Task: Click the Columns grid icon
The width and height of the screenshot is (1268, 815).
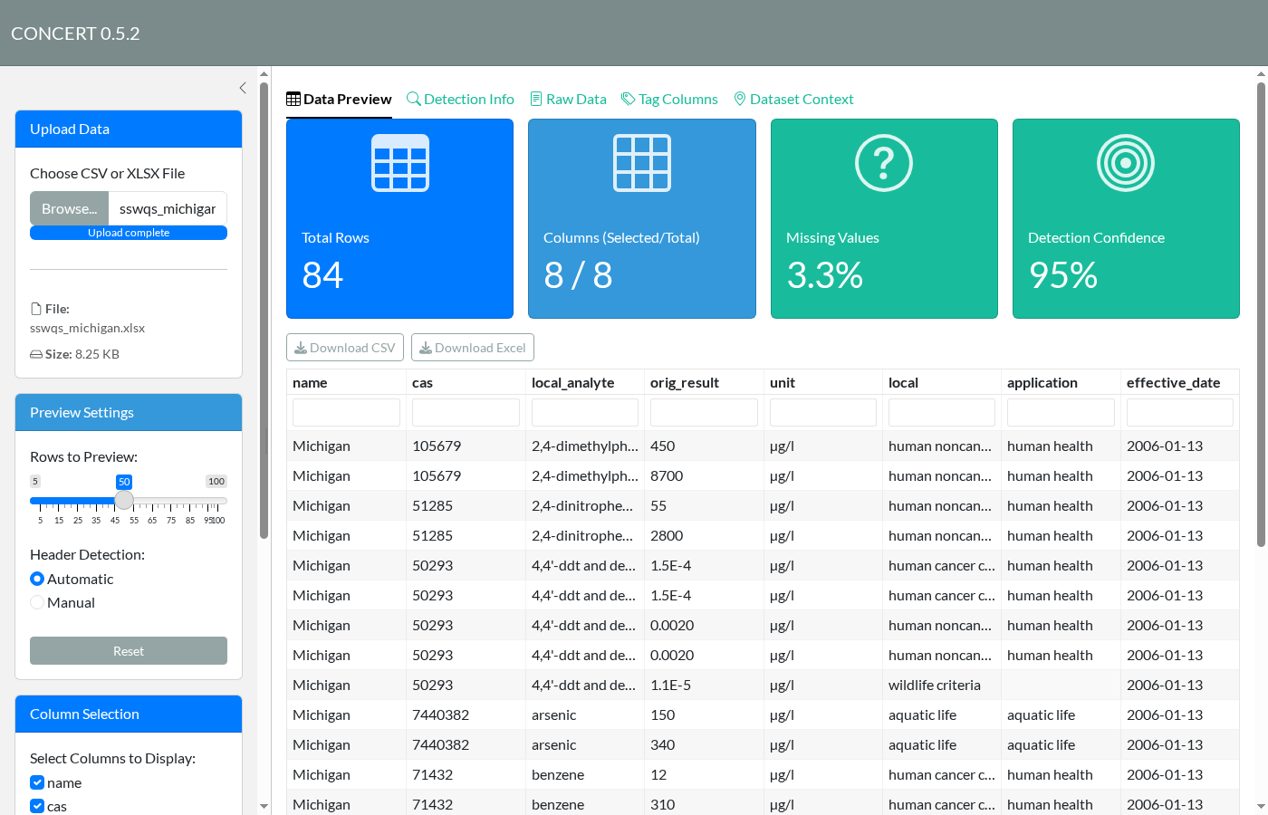Action: click(x=642, y=163)
